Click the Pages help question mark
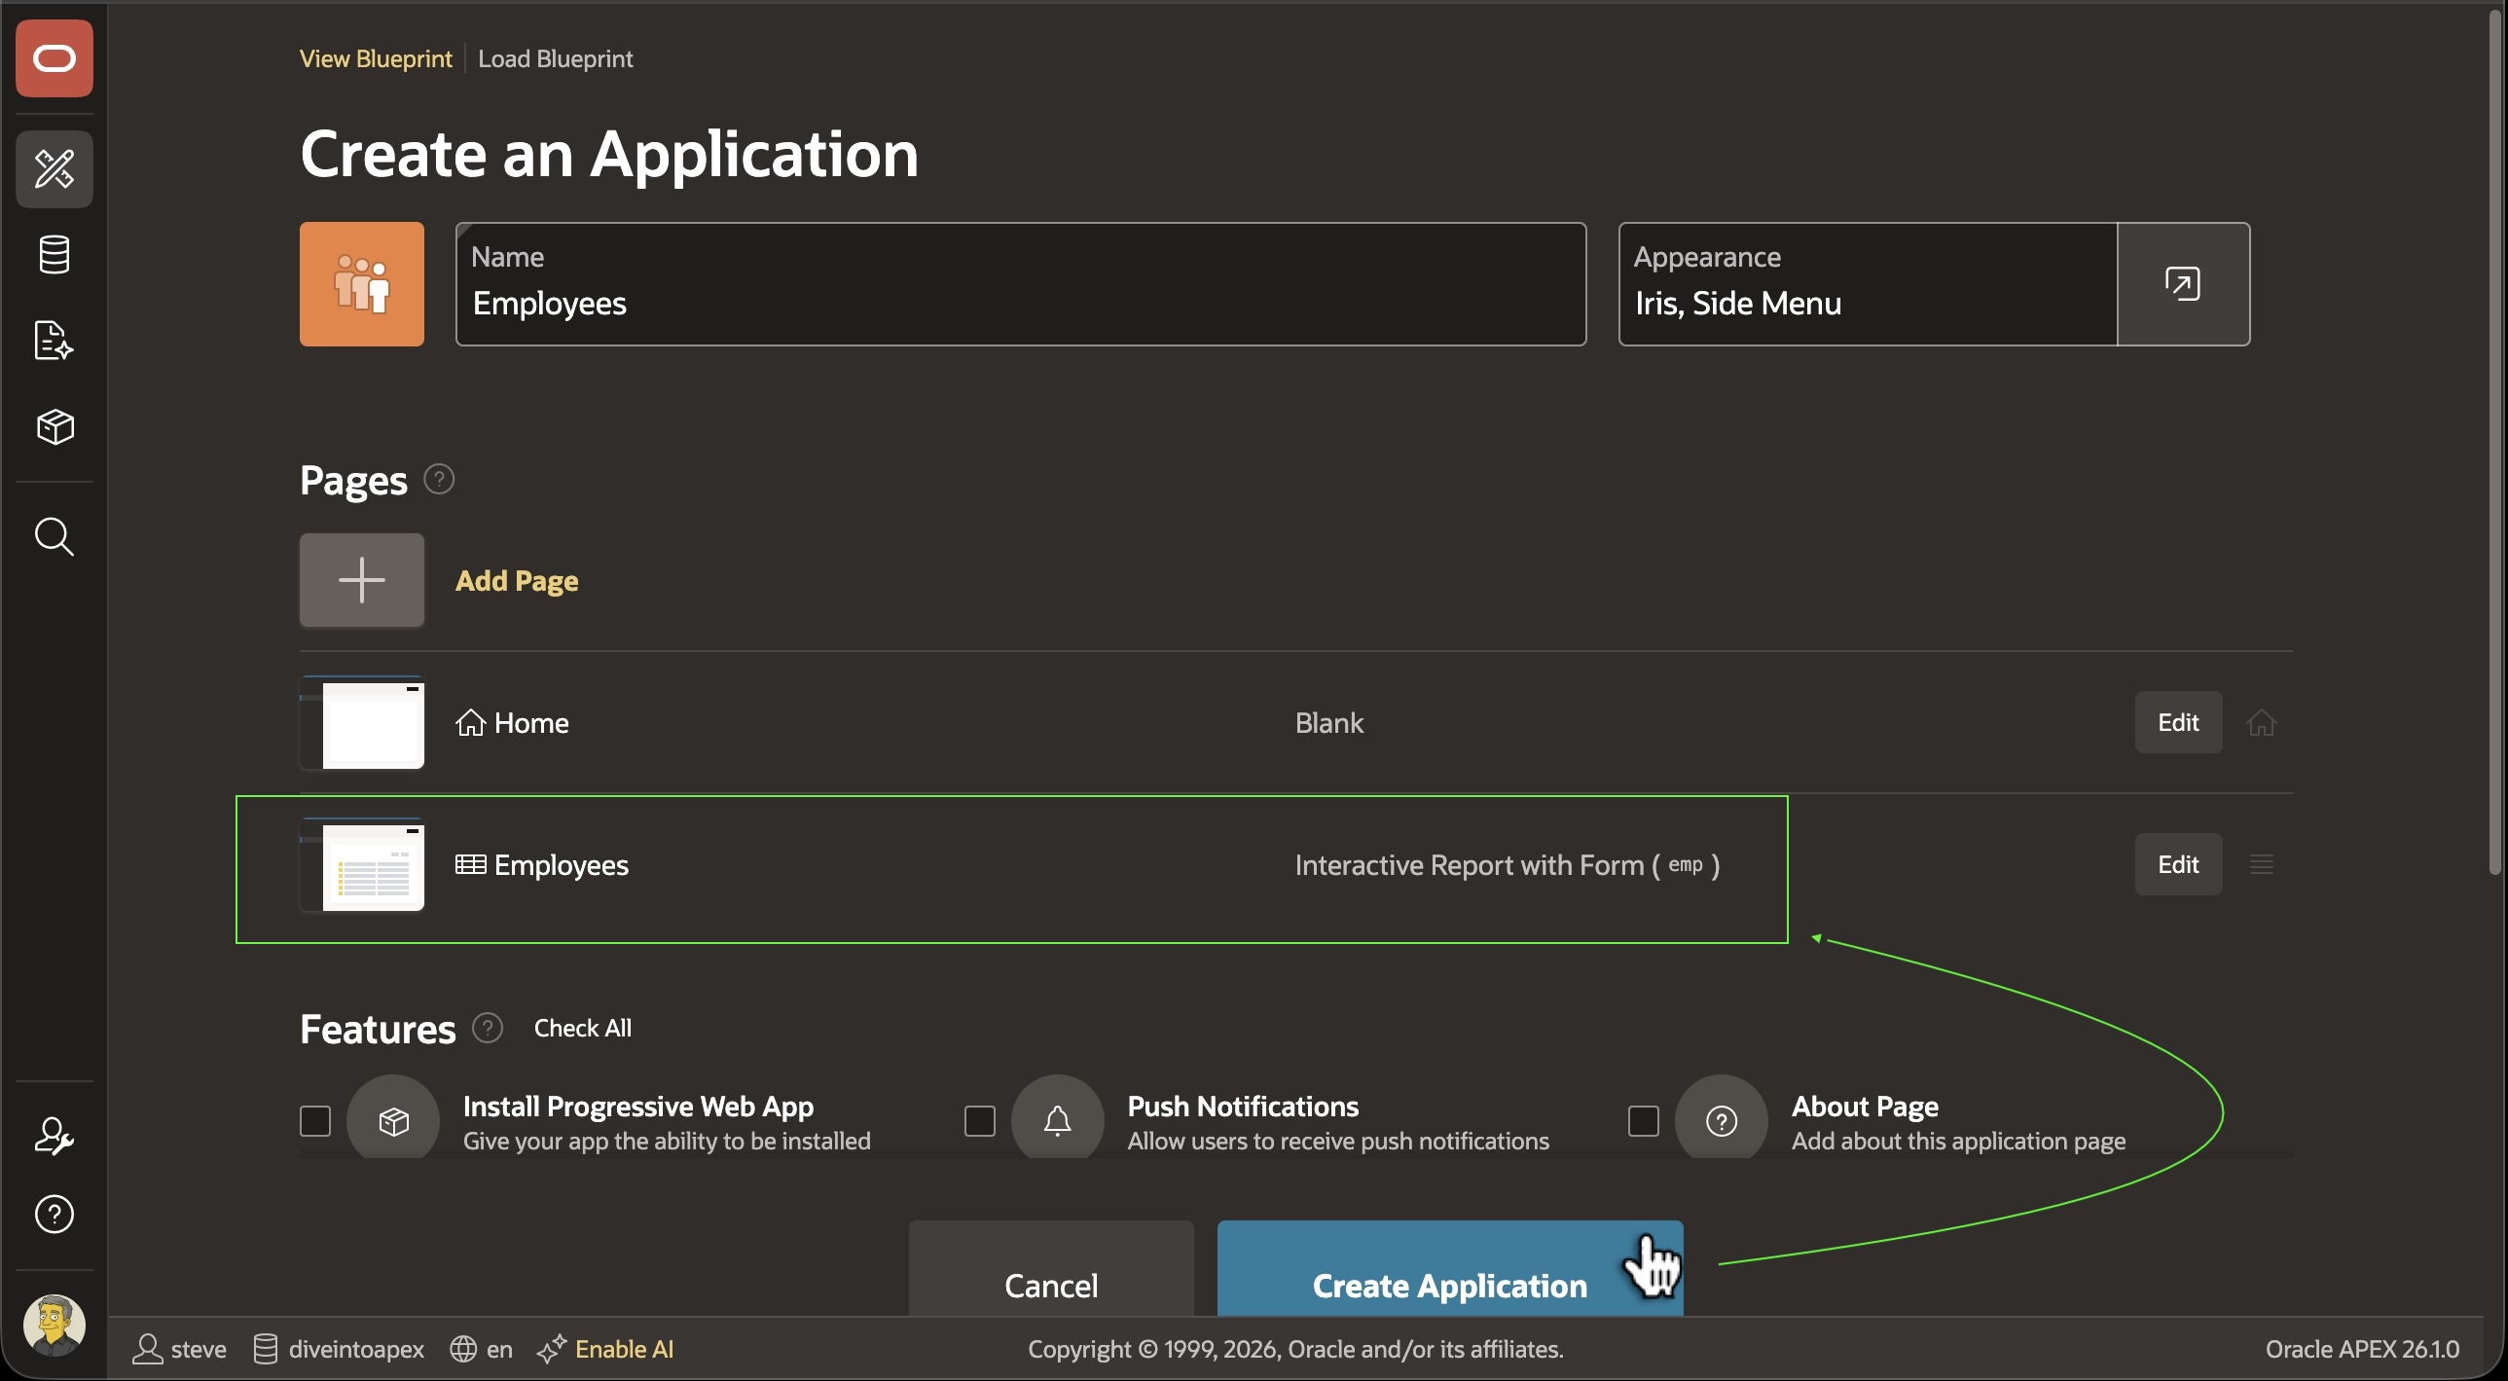Viewport: 2508px width, 1381px height. click(439, 479)
